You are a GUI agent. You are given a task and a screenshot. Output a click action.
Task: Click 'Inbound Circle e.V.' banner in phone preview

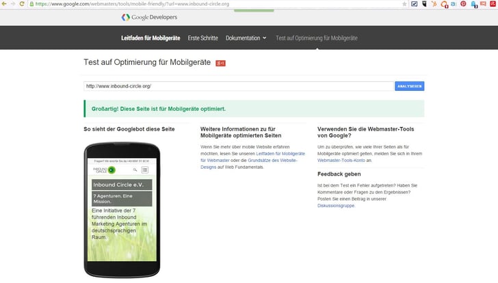click(122, 185)
